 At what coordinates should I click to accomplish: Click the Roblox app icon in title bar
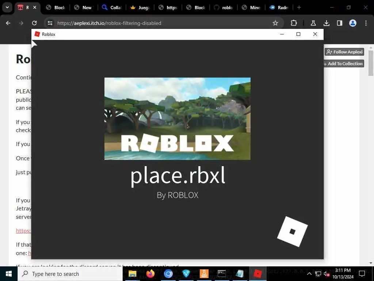coord(37,34)
